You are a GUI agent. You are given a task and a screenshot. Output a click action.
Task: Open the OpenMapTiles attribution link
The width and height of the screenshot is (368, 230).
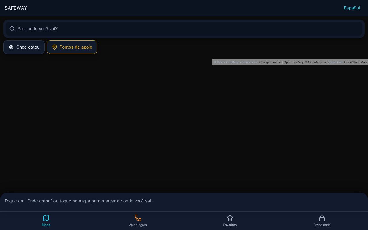click(317, 62)
